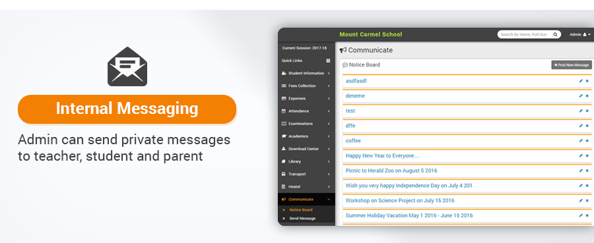Expand Examinations menu chevron
The image size is (594, 243).
(x=329, y=124)
